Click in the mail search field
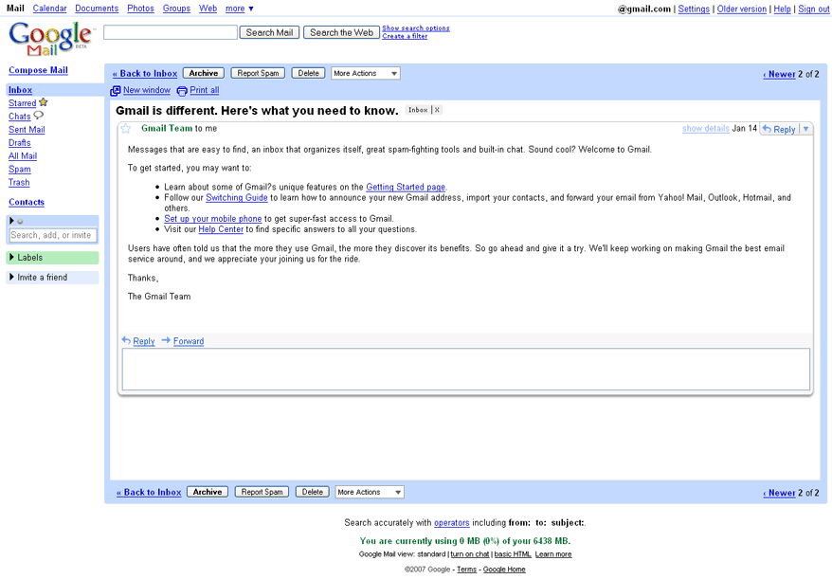This screenshot has width=832, height=579. click(171, 32)
